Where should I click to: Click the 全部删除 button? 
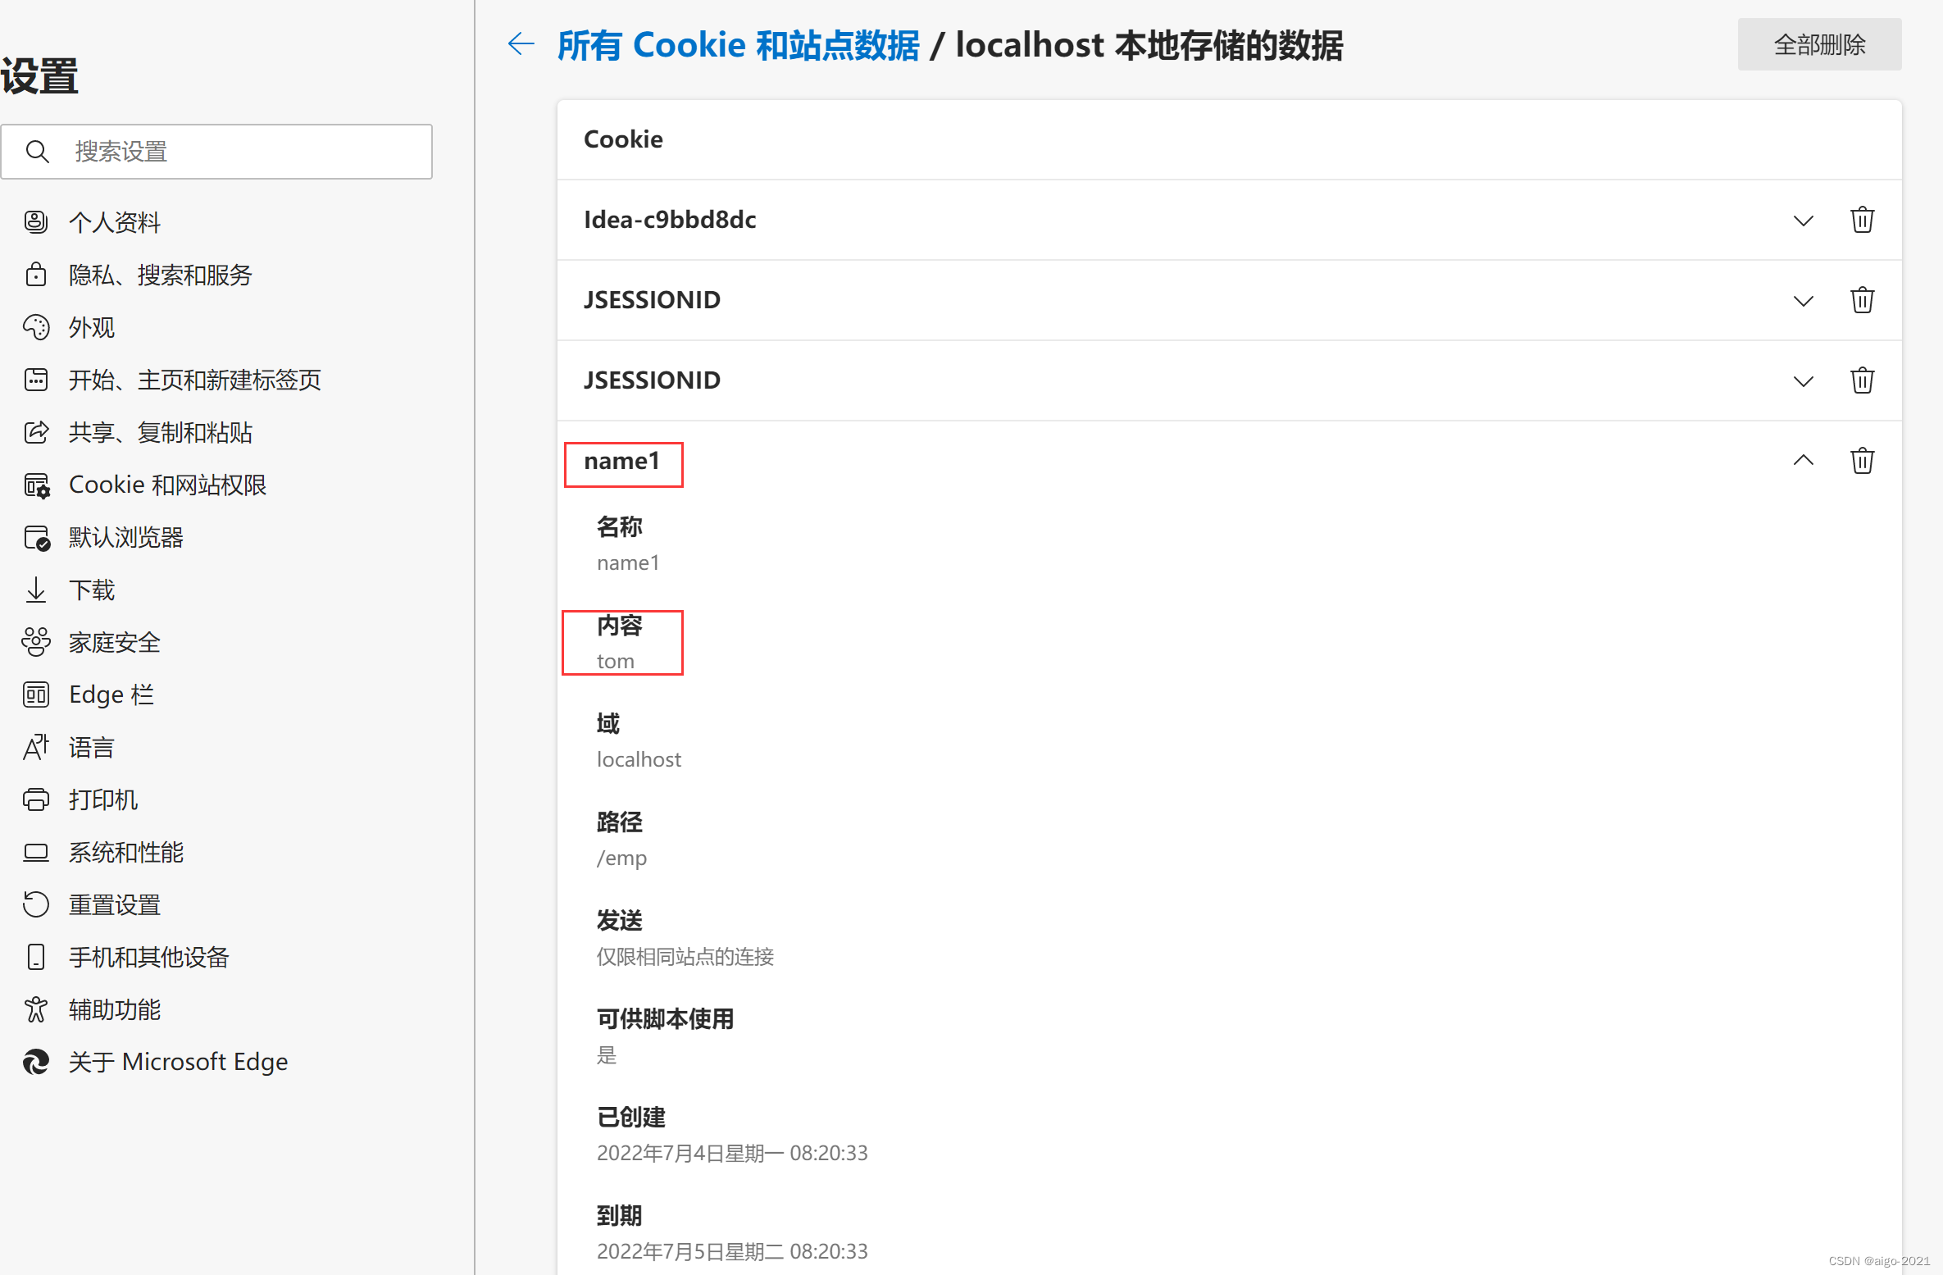(1819, 44)
